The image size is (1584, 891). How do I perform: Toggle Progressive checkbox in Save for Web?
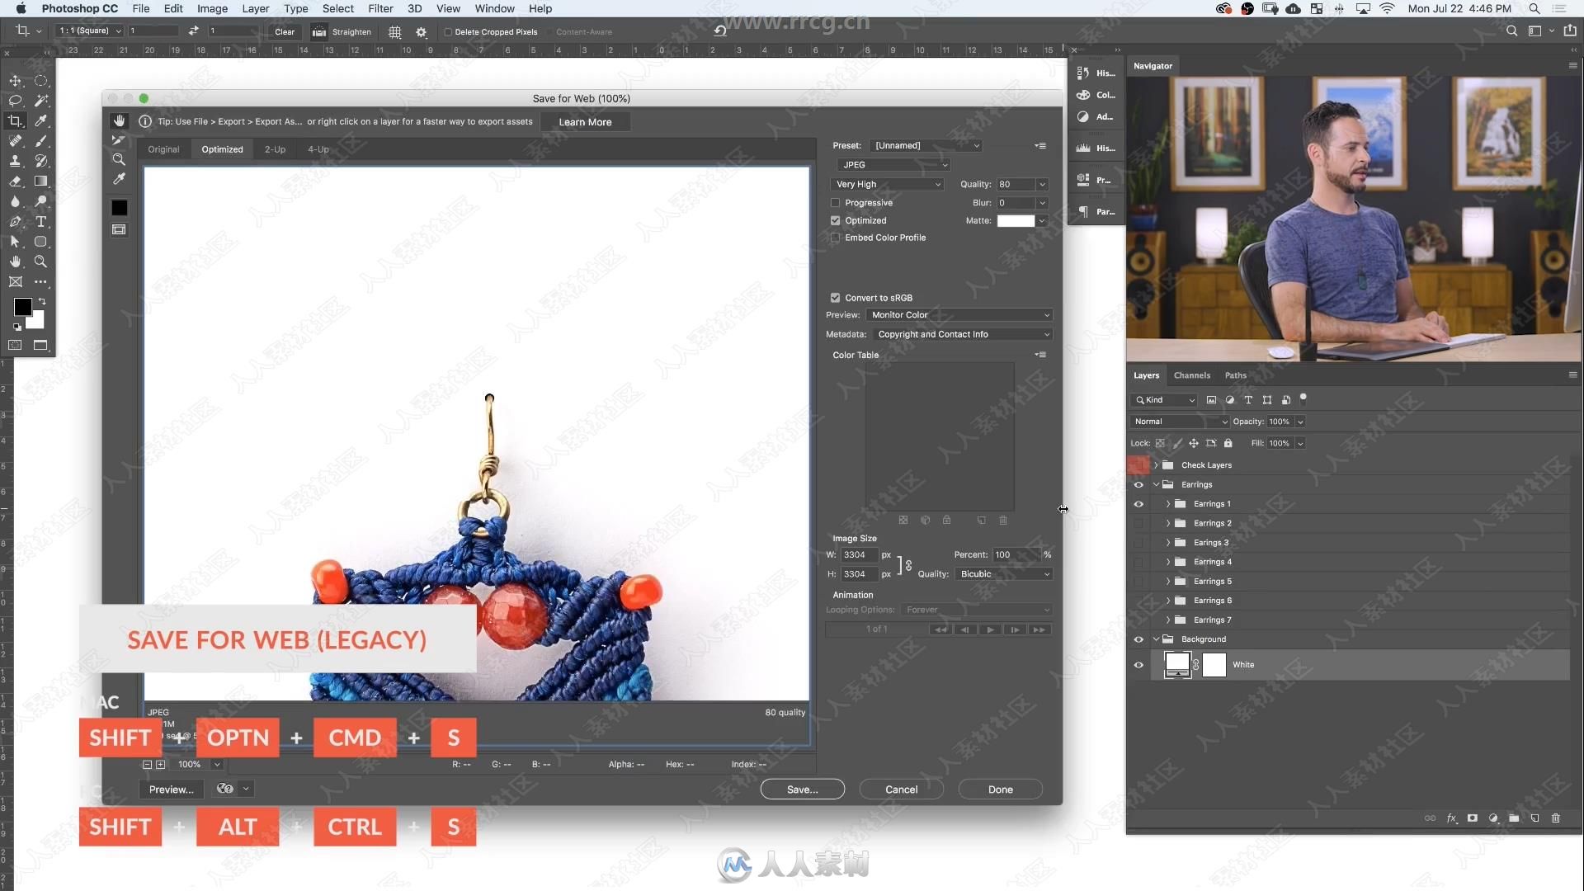click(836, 201)
